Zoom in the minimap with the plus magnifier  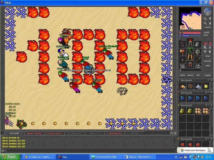[x=205, y=23]
